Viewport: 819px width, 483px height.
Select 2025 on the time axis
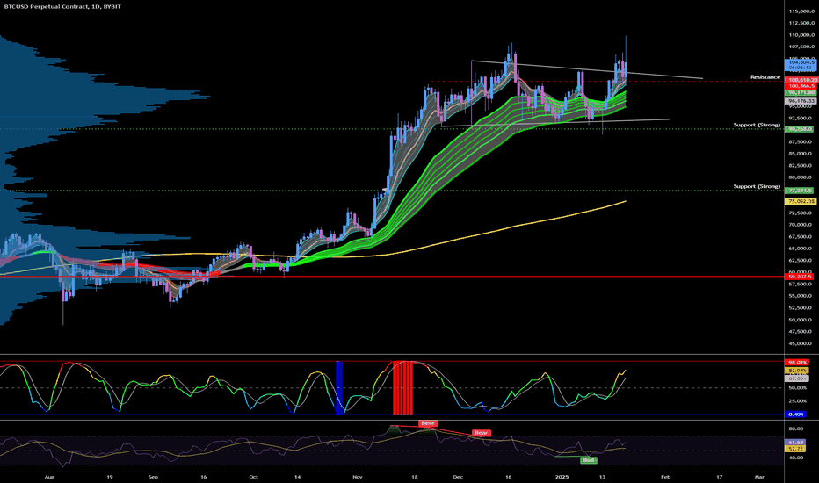pos(562,477)
